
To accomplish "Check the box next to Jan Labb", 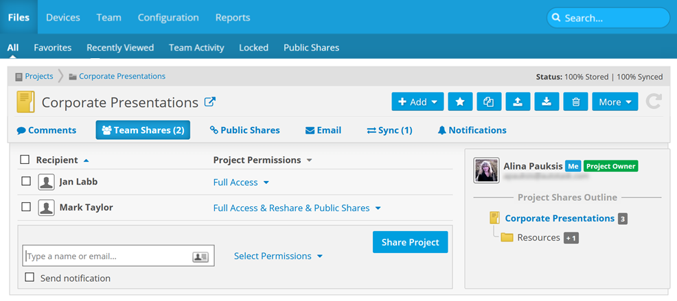I will (26, 182).
